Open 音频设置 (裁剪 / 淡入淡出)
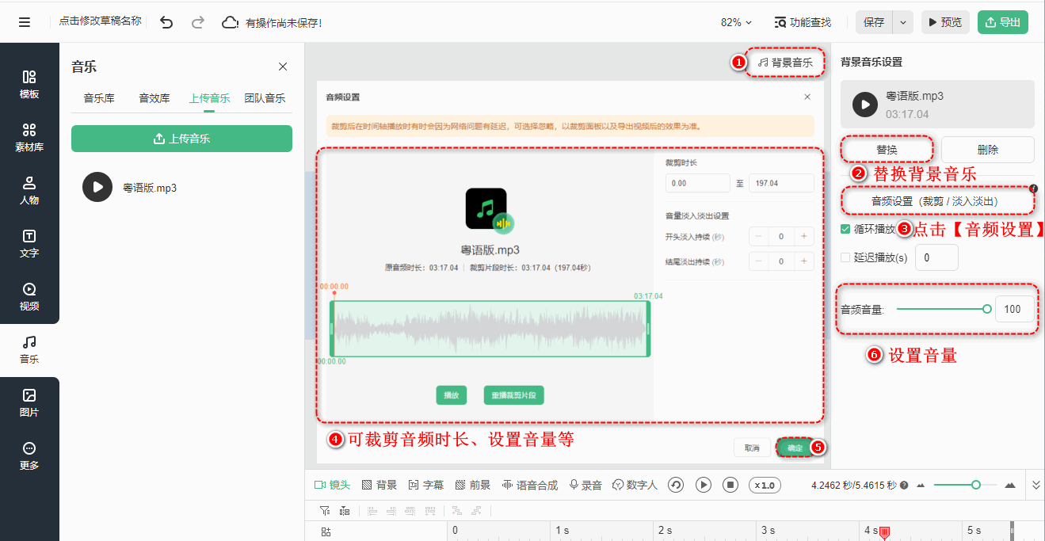The image size is (1045, 541). pyautogui.click(x=937, y=201)
